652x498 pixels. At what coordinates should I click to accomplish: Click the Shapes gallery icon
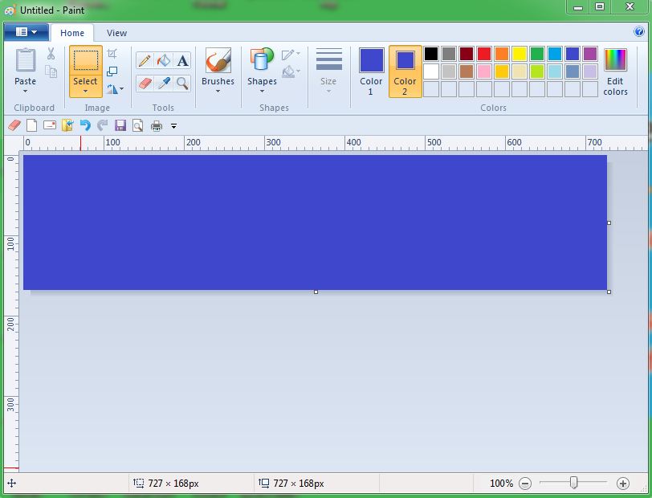tap(262, 60)
